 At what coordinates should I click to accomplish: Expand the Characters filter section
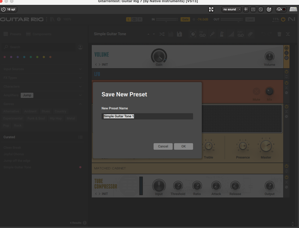point(43,86)
